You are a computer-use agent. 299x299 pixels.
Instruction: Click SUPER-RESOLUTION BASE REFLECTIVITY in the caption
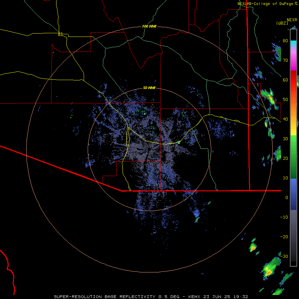(x=105, y=297)
